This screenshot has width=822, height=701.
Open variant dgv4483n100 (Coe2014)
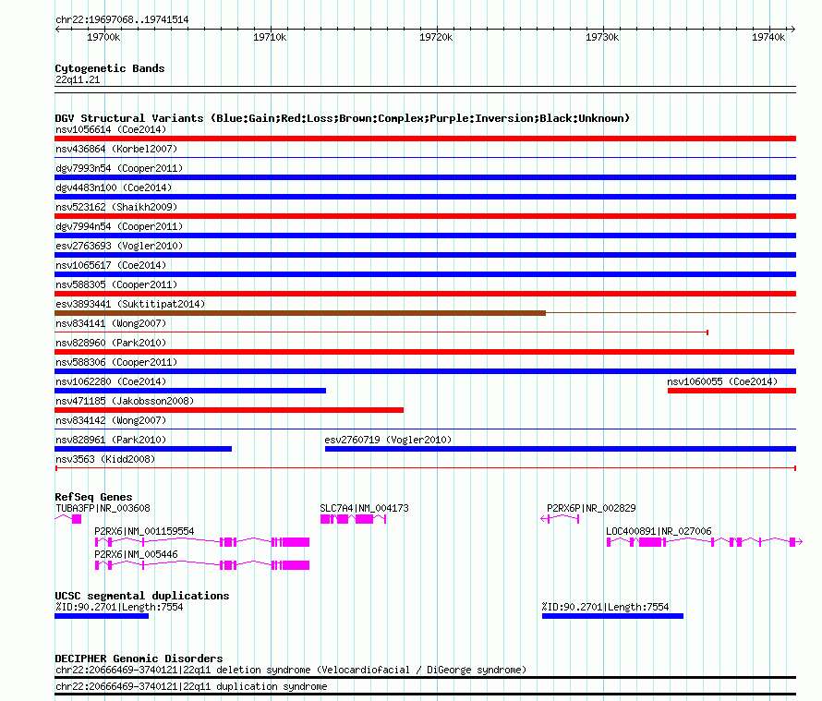pos(114,187)
